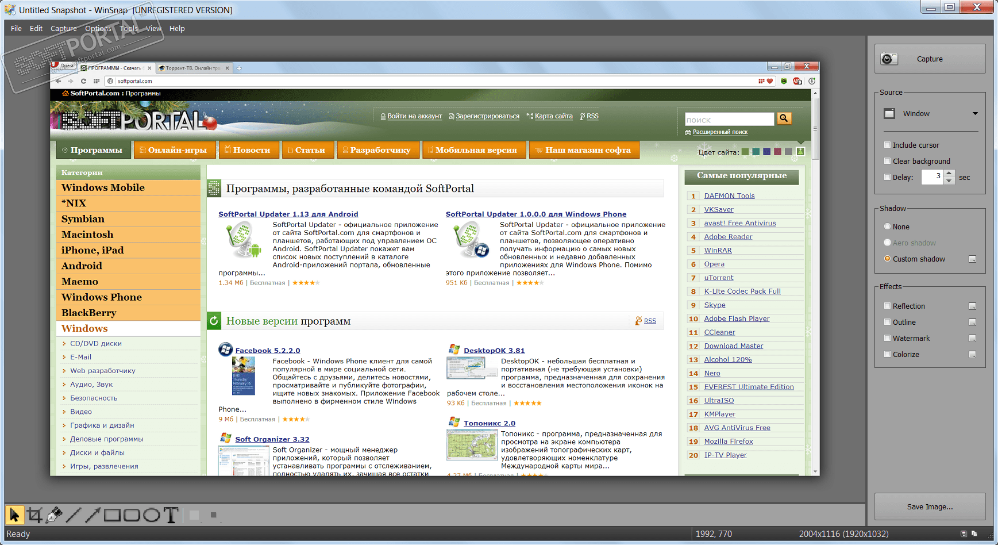Open Watermark settings button
Viewport: 998px width, 545px height.
[973, 339]
